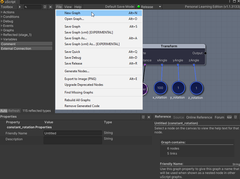Select Save Graph As... from File menu

pos(76,38)
